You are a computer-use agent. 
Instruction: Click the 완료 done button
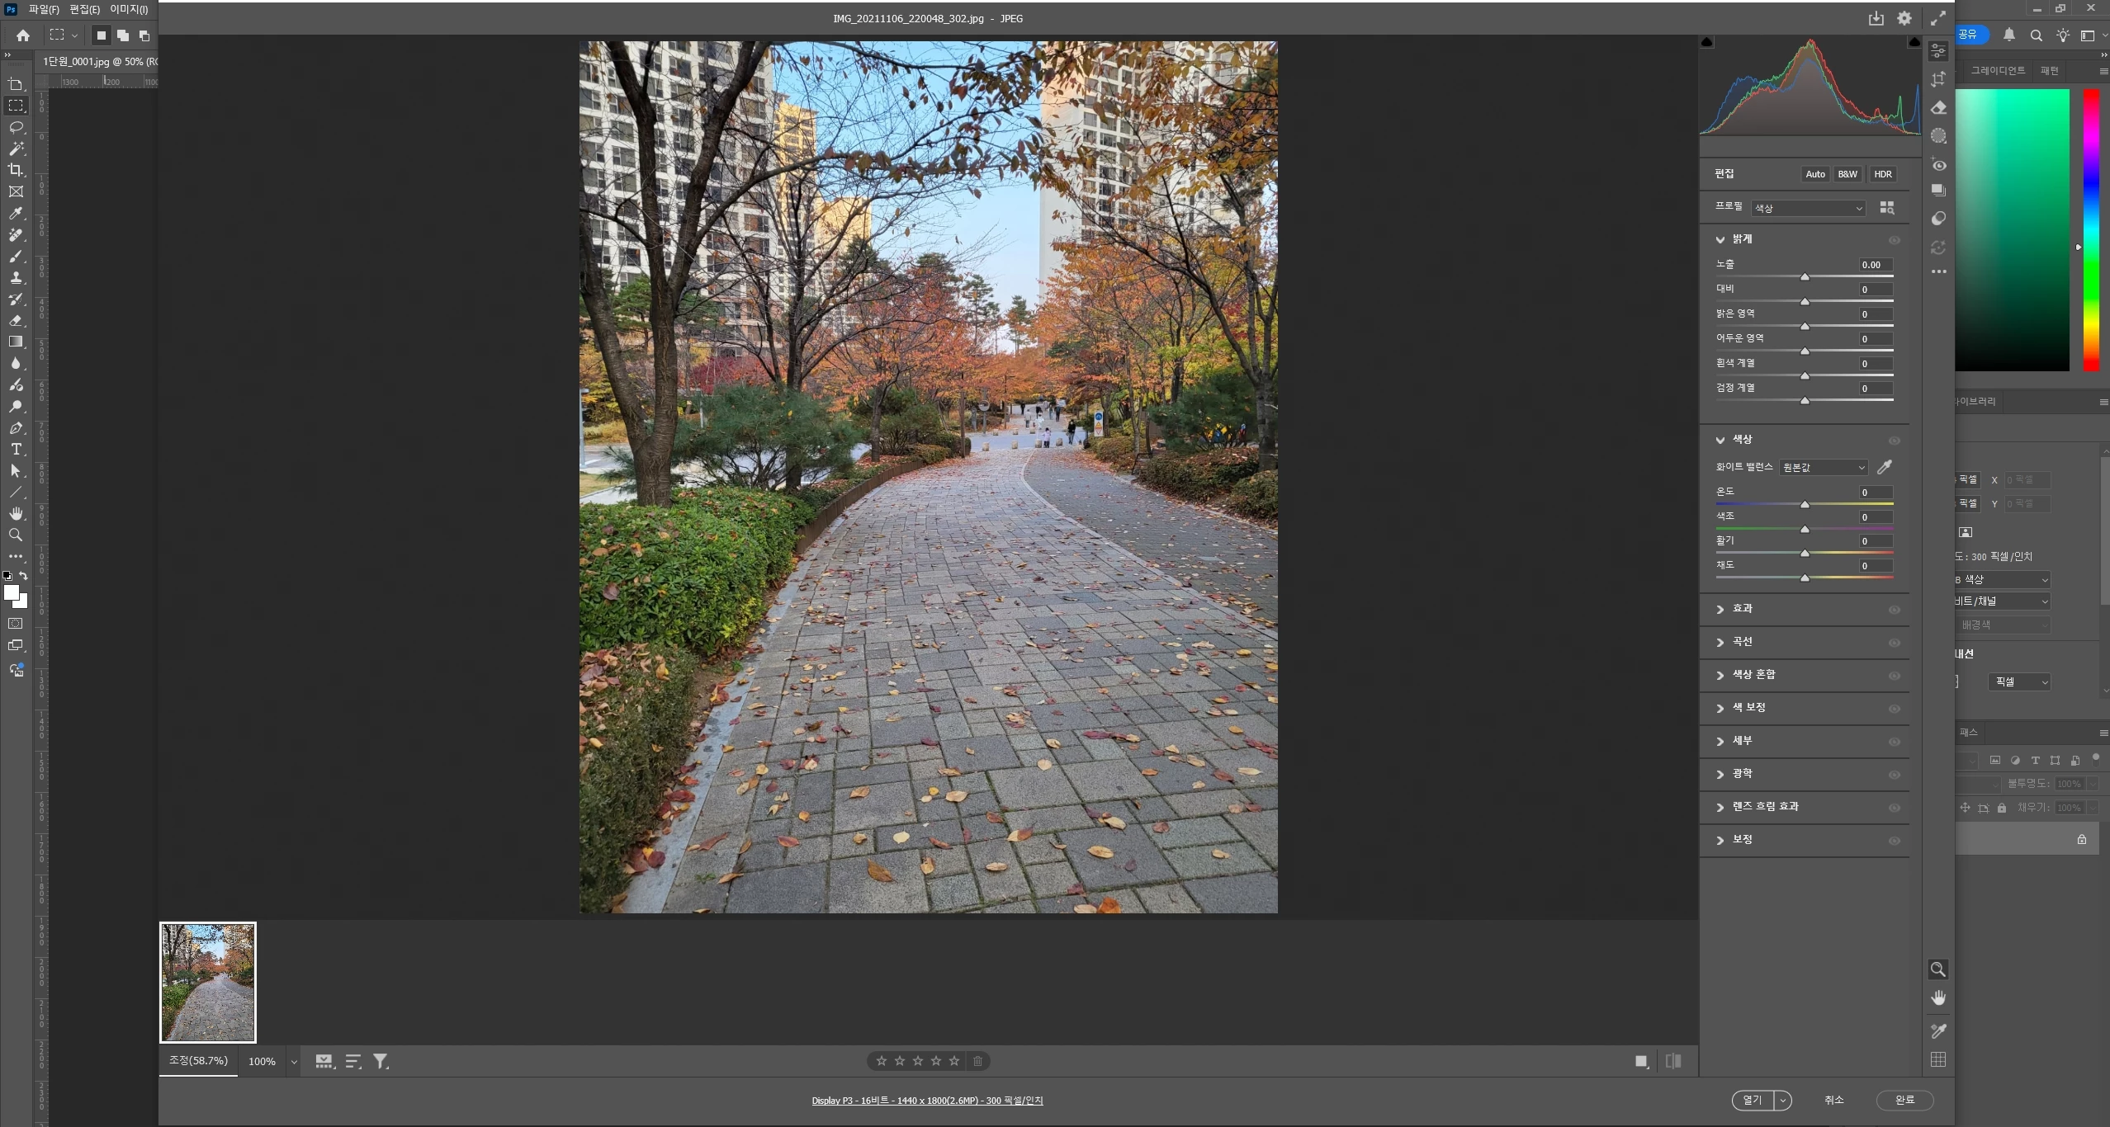[x=1904, y=1100]
